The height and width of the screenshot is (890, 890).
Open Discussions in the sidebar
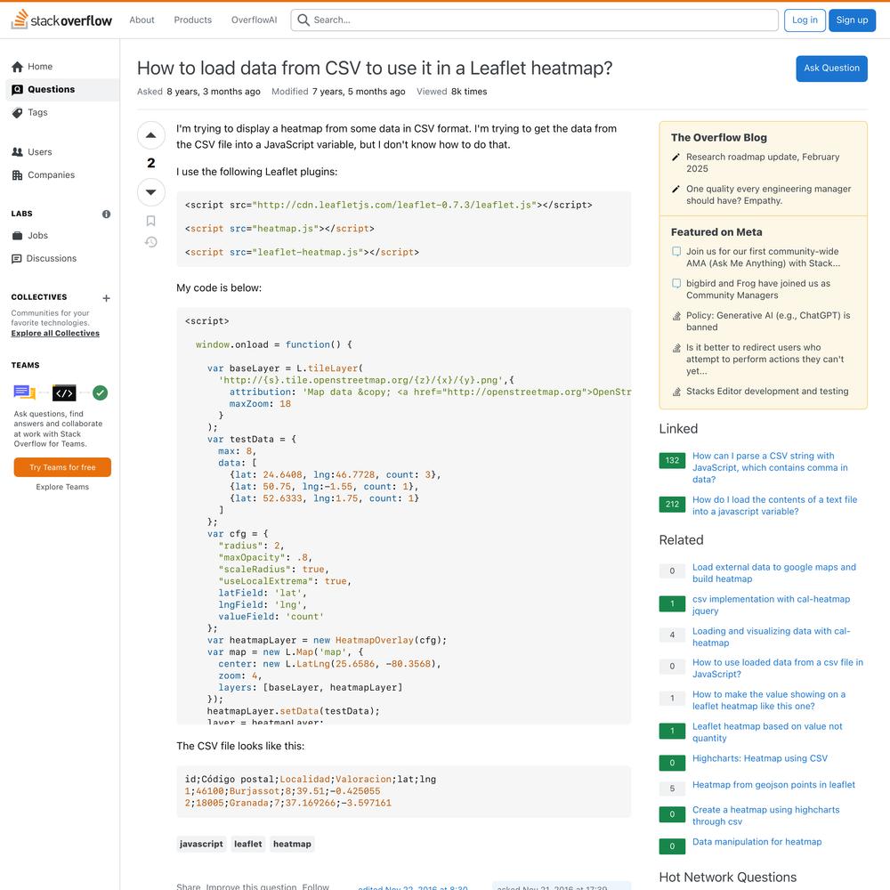[x=62, y=259]
